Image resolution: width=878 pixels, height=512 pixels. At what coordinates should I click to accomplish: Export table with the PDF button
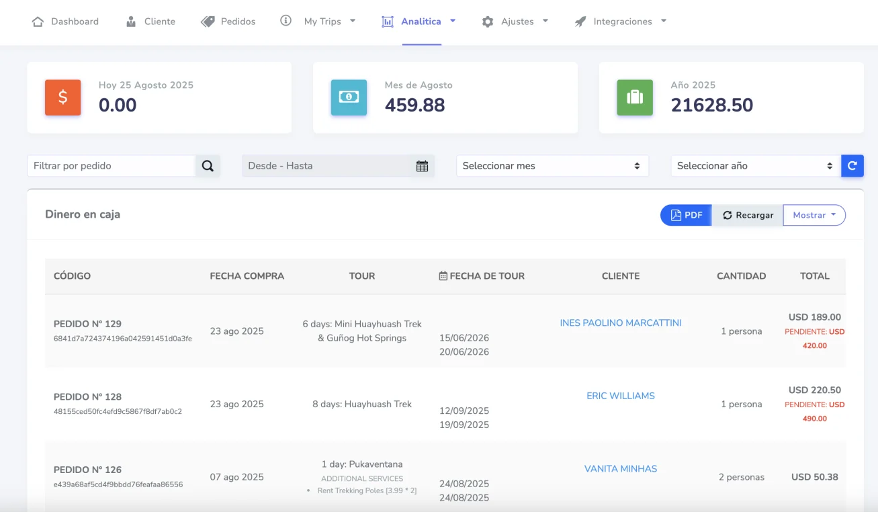pyautogui.click(x=686, y=215)
